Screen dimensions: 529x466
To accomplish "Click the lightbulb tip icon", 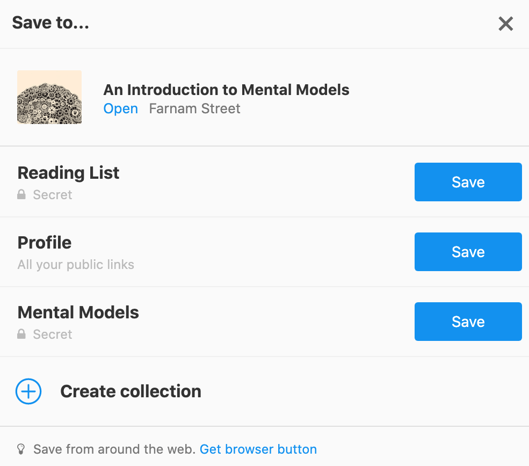I will 21,449.
